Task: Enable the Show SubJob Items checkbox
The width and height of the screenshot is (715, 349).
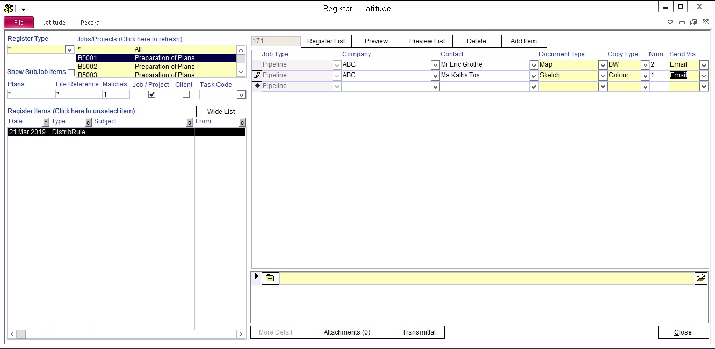Action: pos(71,72)
